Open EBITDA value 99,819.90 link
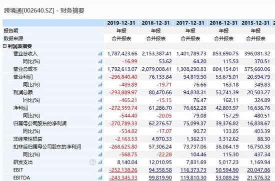The image size is (275, 181). click(x=160, y=178)
